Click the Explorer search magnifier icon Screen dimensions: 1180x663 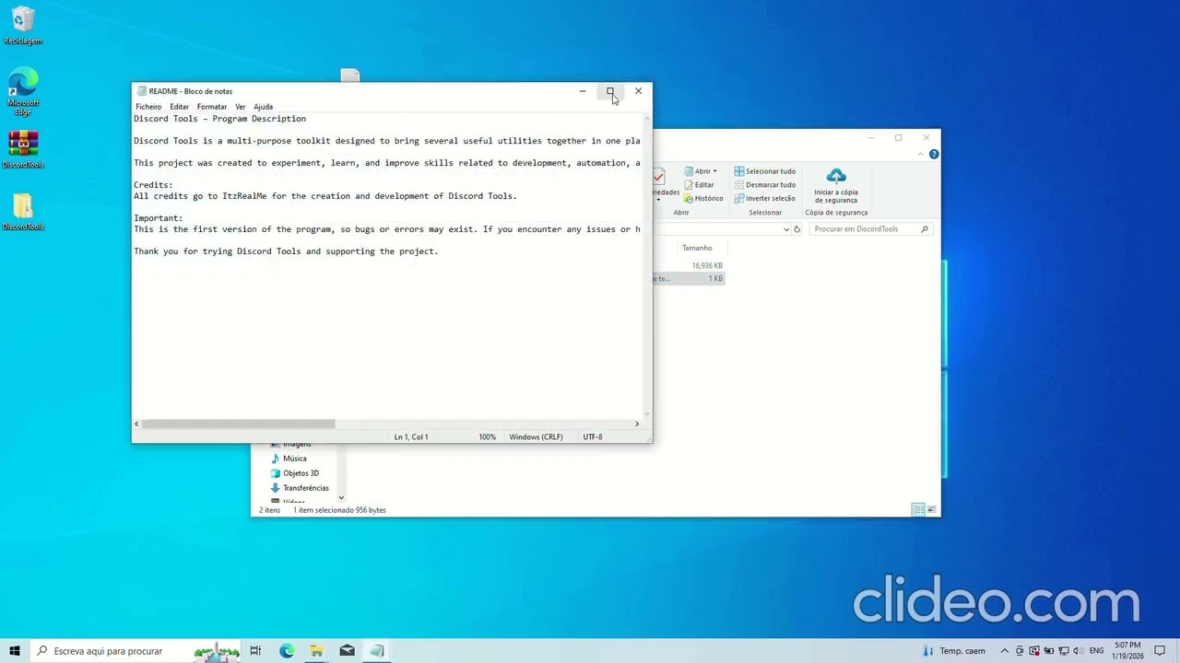coord(925,229)
